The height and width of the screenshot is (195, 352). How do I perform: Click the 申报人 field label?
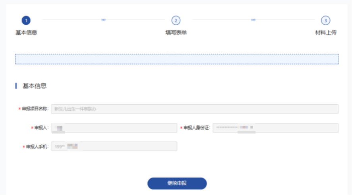tap(41, 128)
